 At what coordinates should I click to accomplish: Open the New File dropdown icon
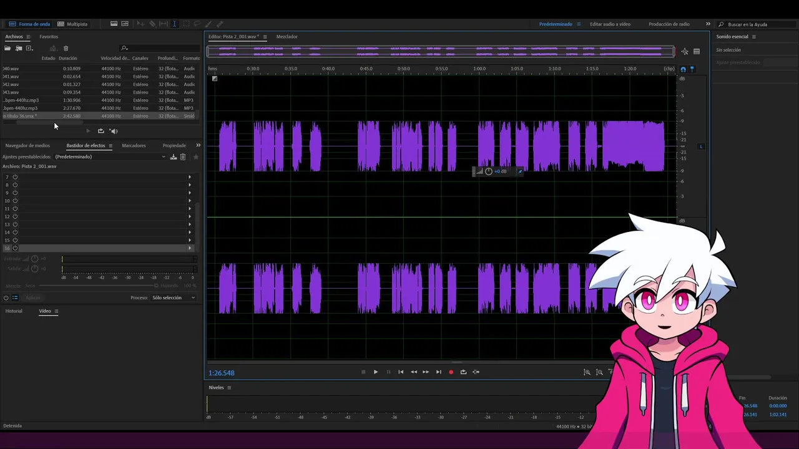coord(29,48)
